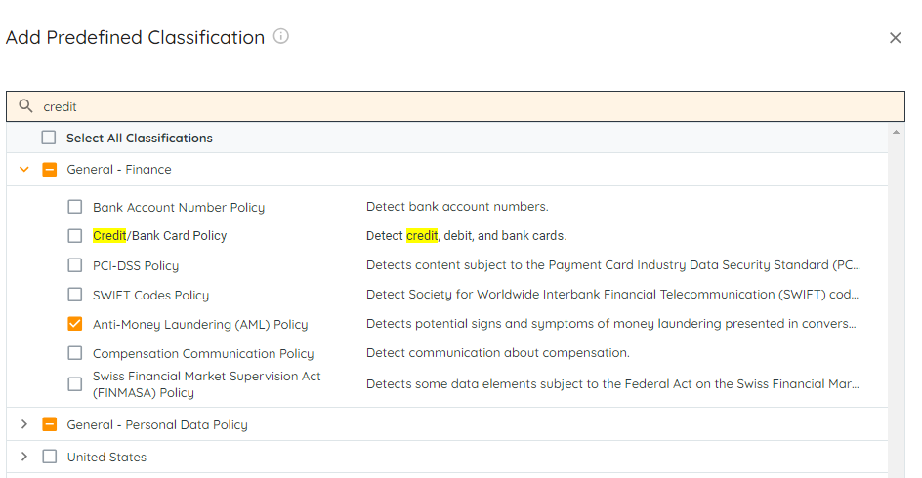The width and height of the screenshot is (922, 478).
Task: Enable the Bank Account Number Policy checkbox
Action: click(x=75, y=207)
